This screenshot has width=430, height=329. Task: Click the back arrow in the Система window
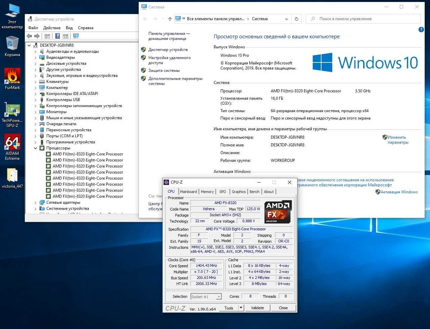click(145, 19)
